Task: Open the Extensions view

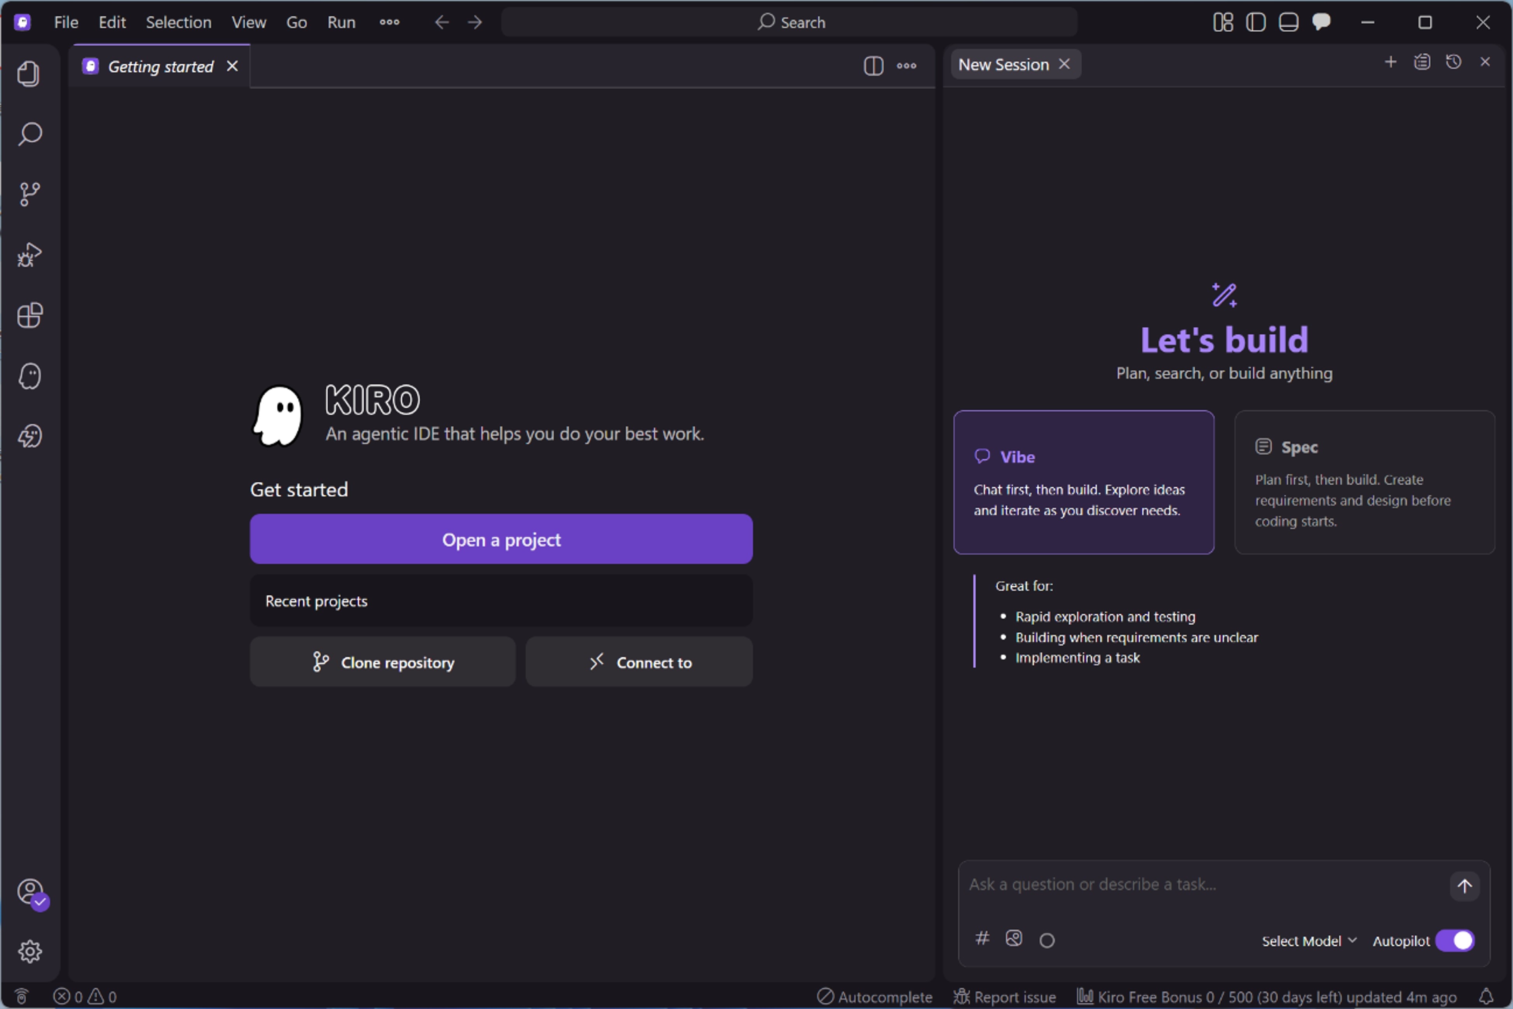Action: [30, 315]
